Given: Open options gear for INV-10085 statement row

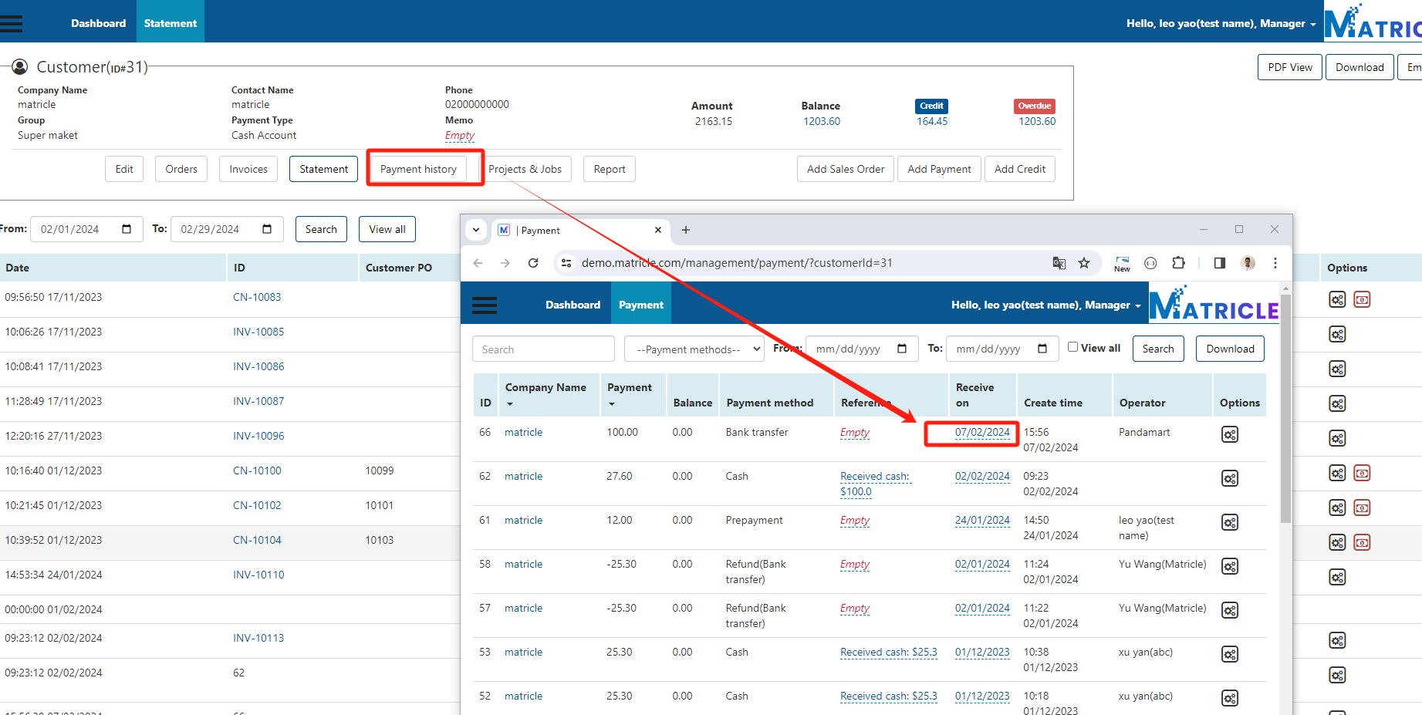Looking at the screenshot, I should (x=1337, y=334).
